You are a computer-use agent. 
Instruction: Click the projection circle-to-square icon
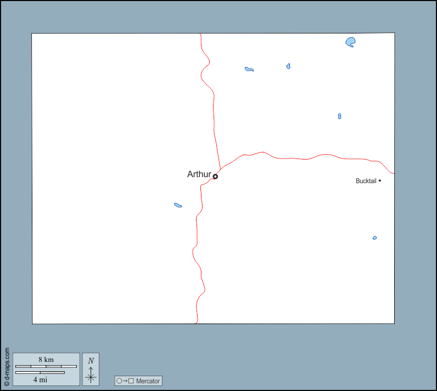point(125,381)
